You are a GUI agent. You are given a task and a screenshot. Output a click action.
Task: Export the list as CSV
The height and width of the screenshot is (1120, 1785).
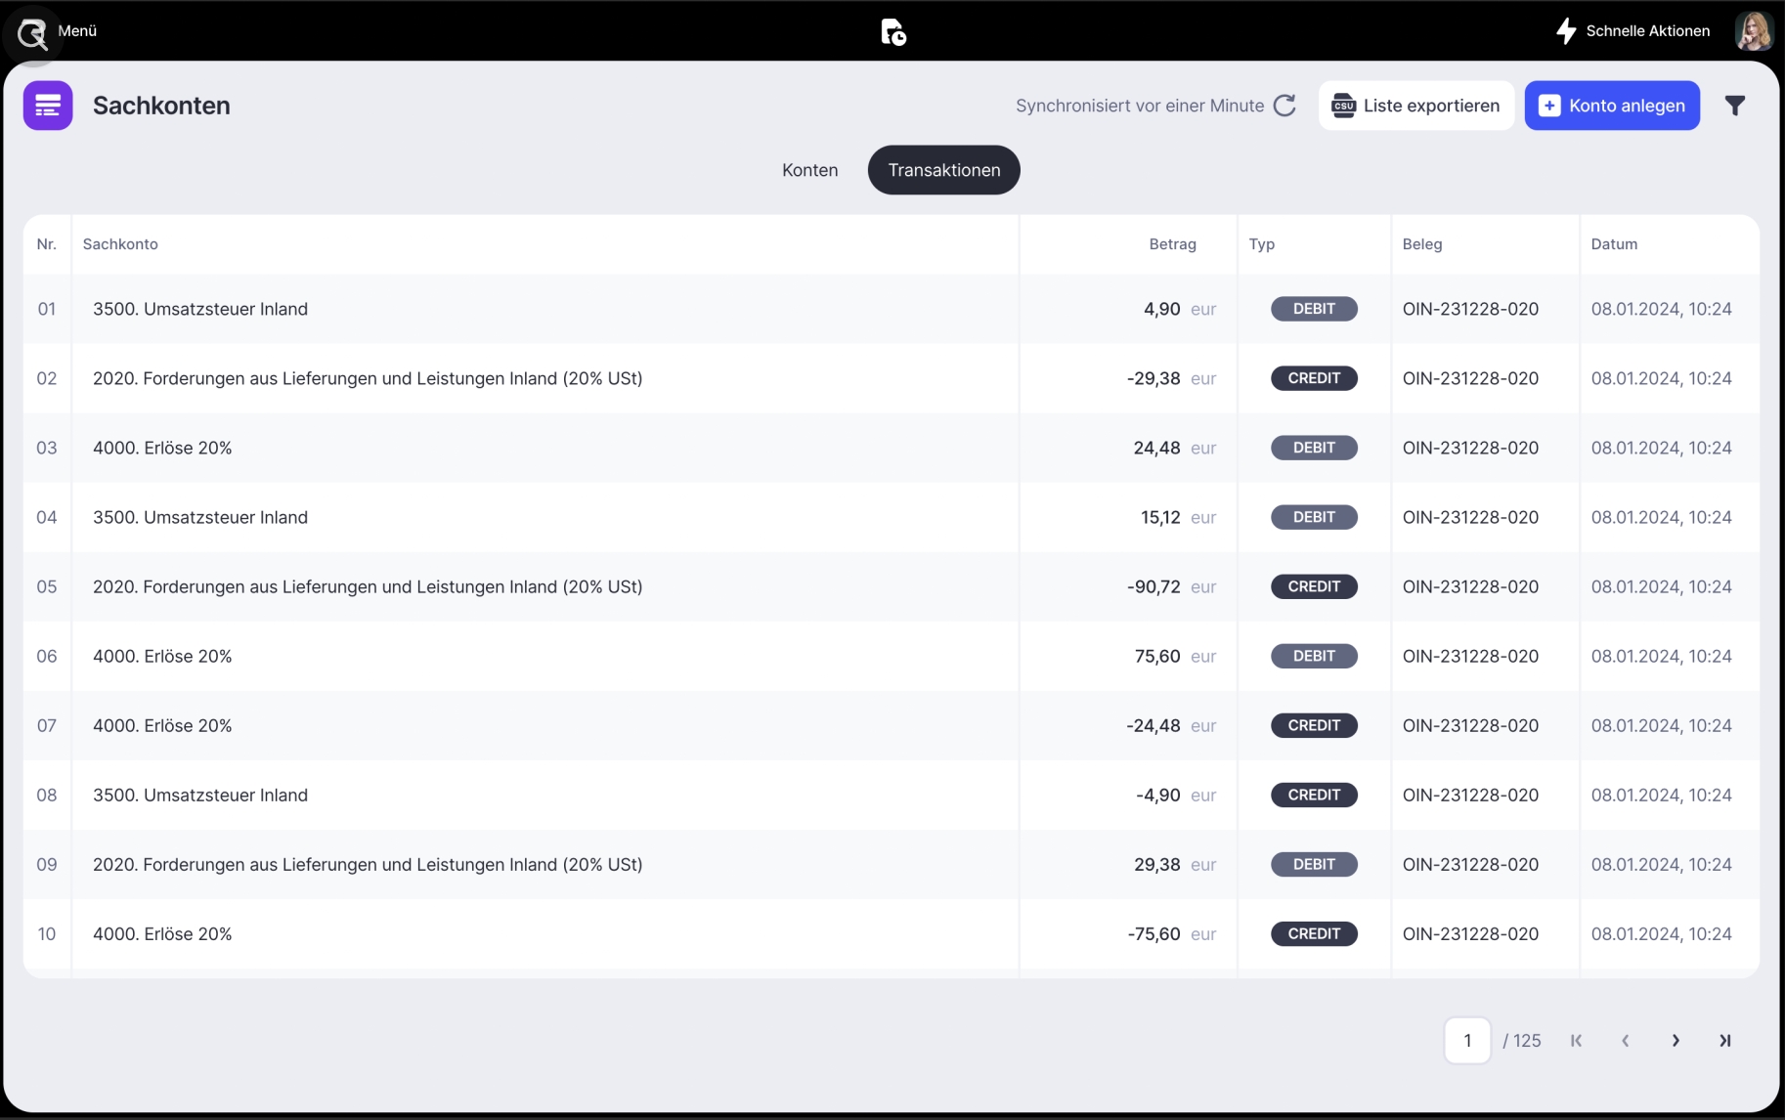(1415, 106)
